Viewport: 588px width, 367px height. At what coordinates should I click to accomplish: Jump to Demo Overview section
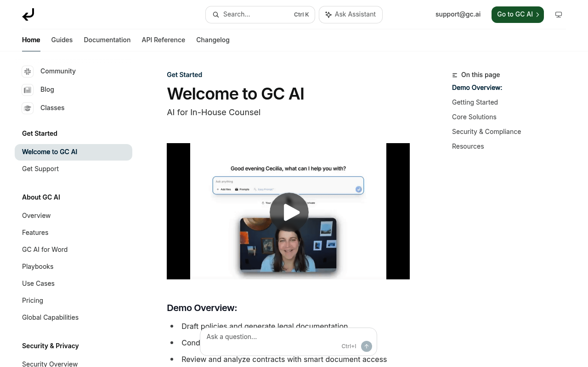click(477, 88)
